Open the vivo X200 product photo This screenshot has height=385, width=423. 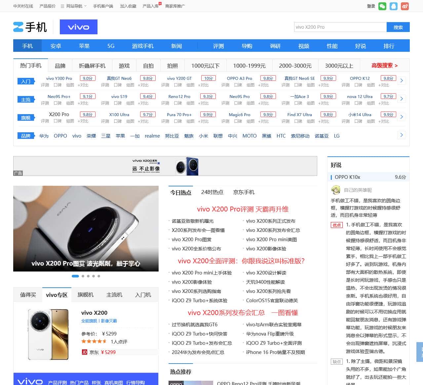point(48,334)
